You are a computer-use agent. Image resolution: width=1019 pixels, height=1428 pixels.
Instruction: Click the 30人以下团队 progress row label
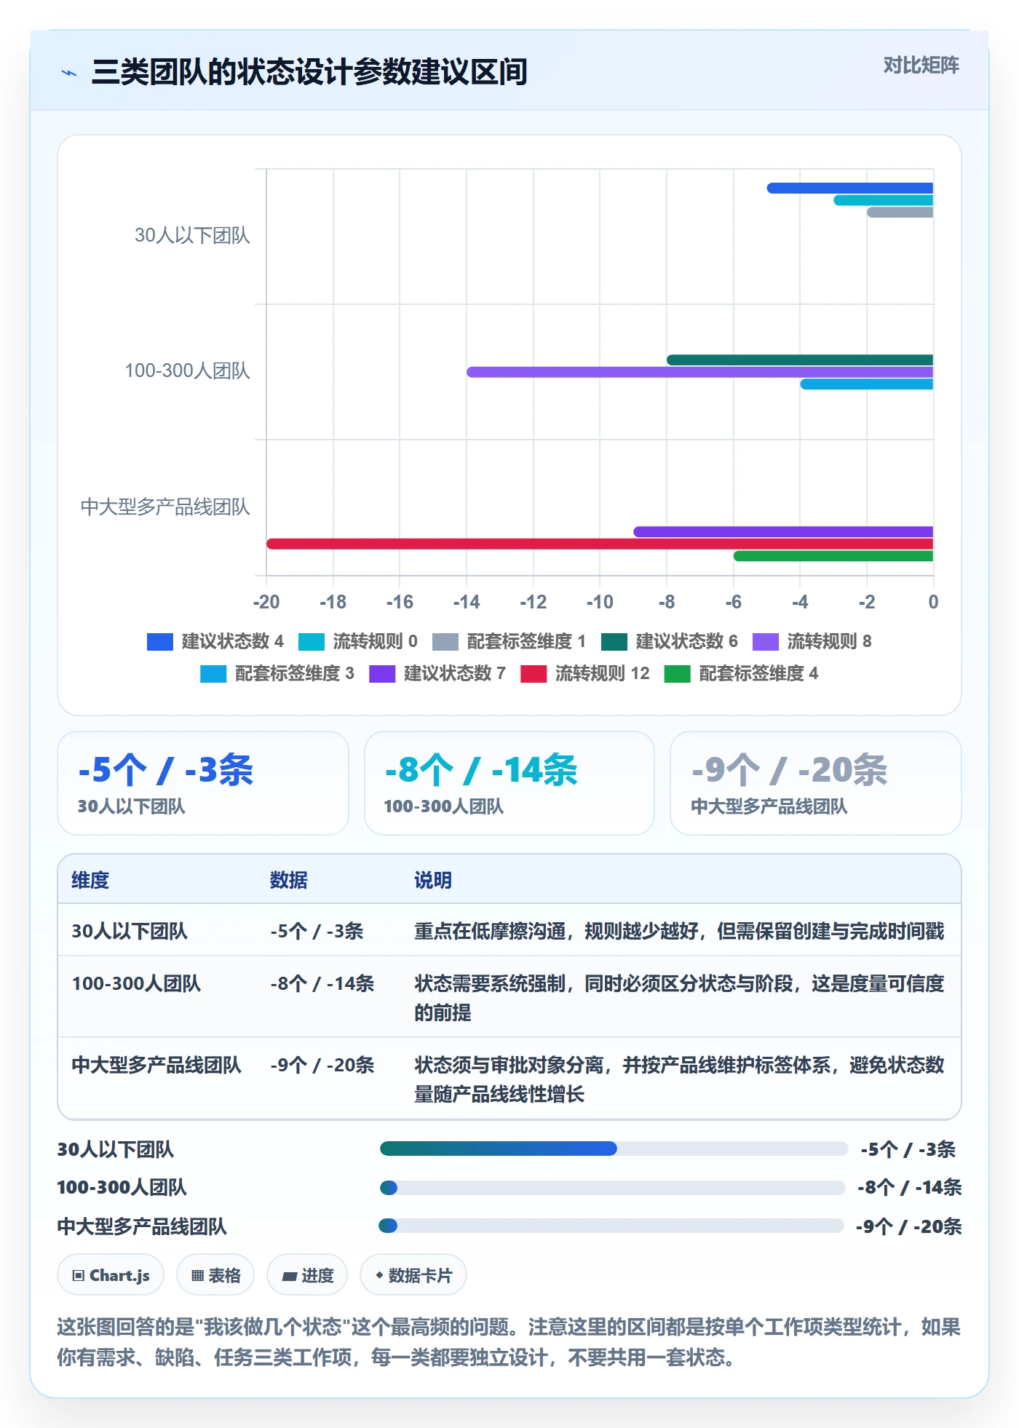pos(116,1149)
